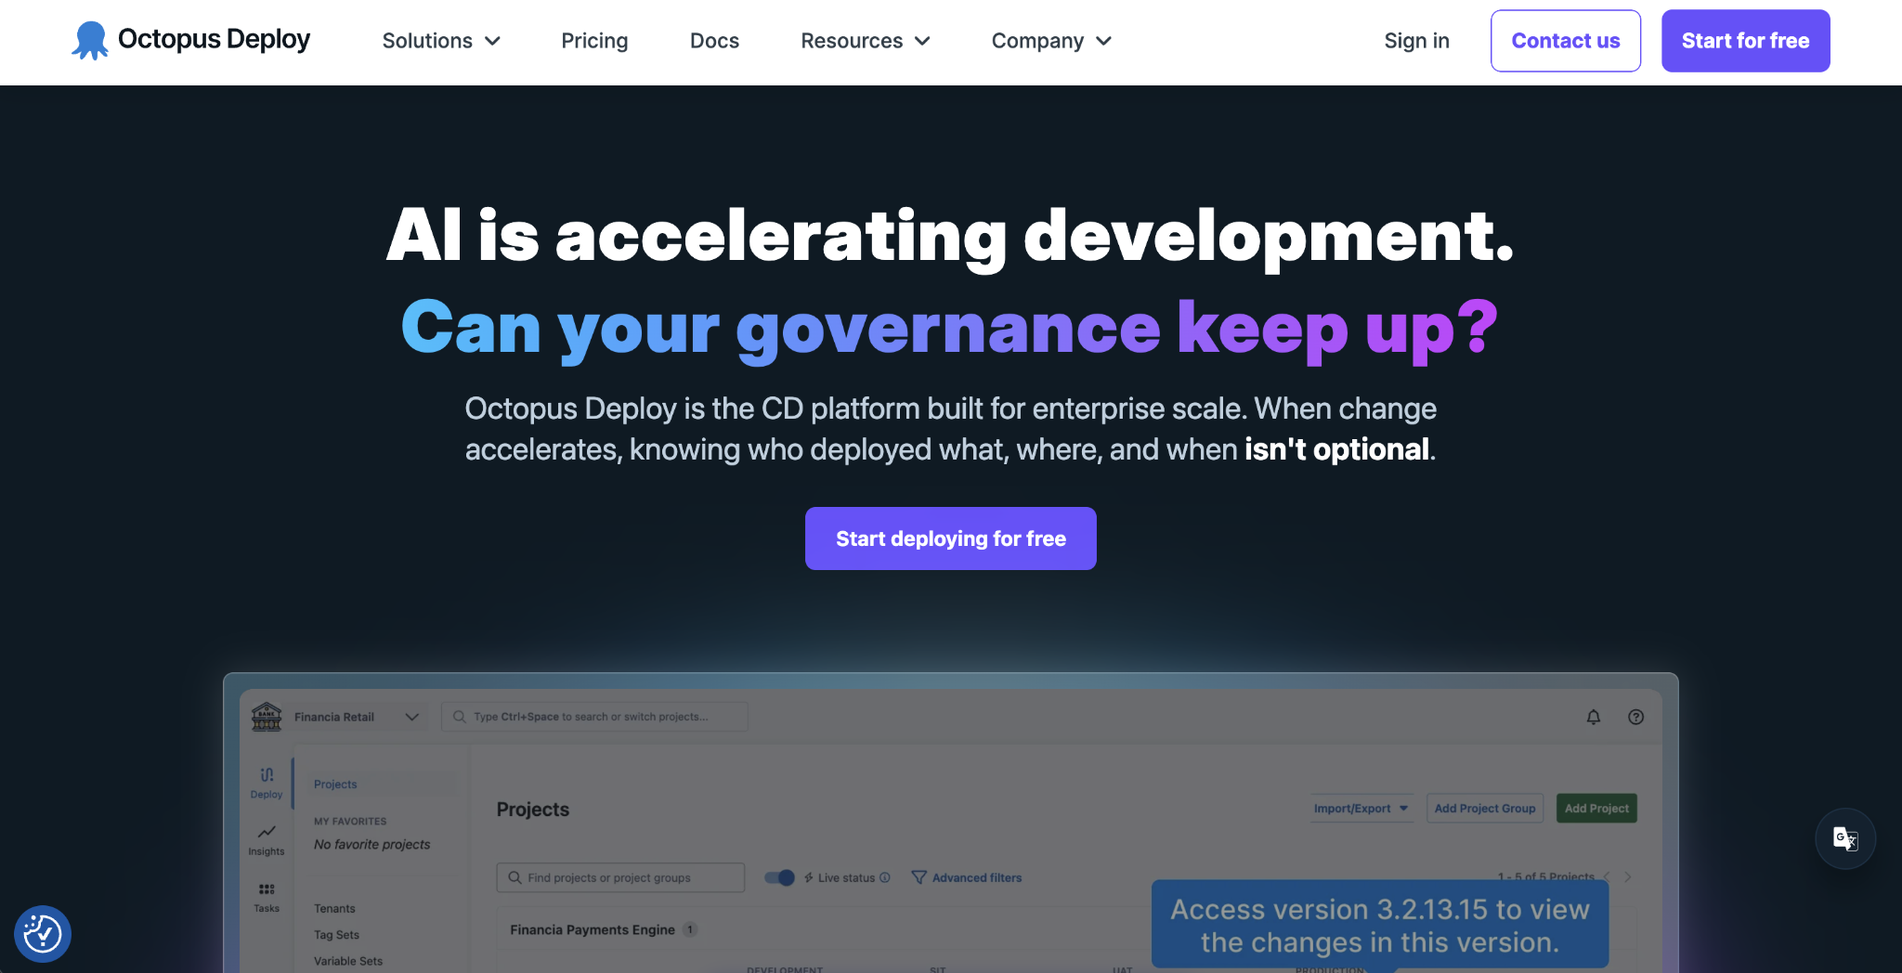Open the cookie preferences icon
The image size is (1902, 973).
[x=43, y=934]
